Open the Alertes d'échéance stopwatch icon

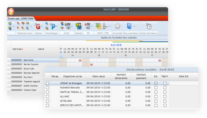[149, 26]
